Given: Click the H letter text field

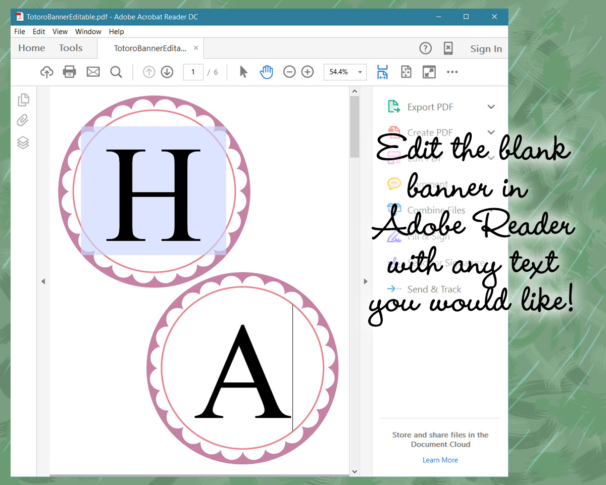Looking at the screenshot, I should (154, 190).
